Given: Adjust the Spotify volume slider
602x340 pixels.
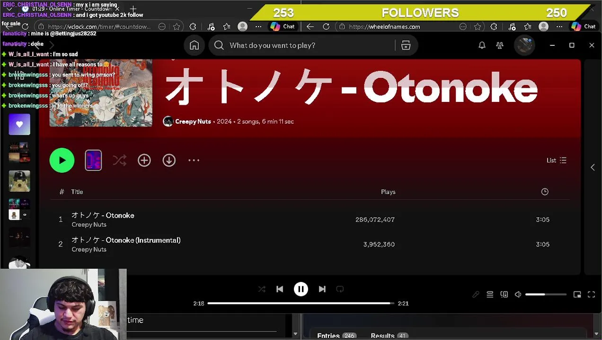Looking at the screenshot, I should 546,295.
